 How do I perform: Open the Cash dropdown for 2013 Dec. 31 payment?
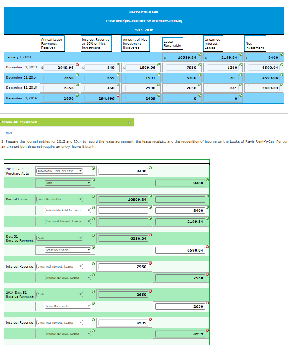click(x=60, y=238)
